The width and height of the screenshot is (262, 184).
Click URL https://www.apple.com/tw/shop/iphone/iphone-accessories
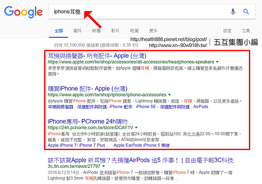(x=107, y=95)
